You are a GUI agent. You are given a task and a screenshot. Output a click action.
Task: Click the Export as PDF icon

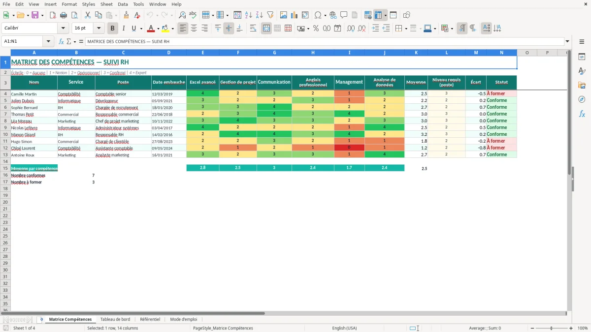(53, 15)
